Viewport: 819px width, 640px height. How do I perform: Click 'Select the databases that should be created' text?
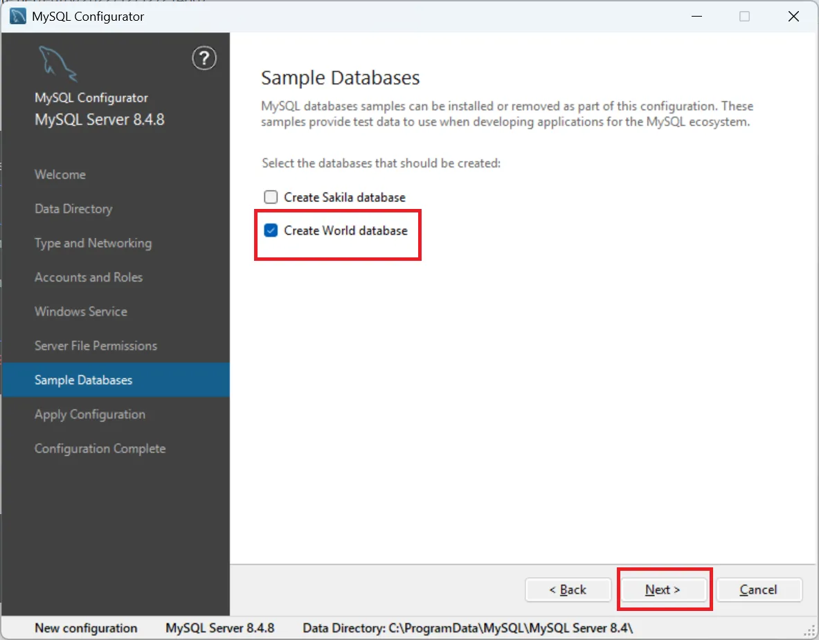pos(381,163)
